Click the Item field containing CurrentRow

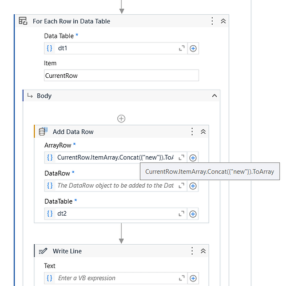click(x=121, y=76)
